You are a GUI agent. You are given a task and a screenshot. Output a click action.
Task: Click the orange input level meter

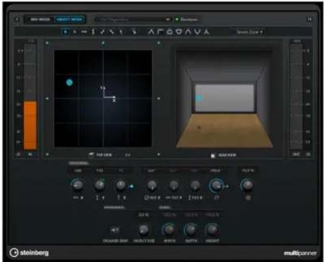click(30, 125)
